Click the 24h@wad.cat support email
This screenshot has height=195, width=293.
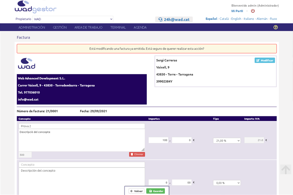(174, 19)
